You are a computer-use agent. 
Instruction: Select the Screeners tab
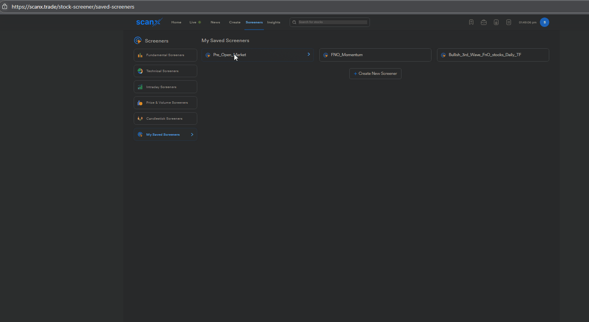click(x=254, y=22)
